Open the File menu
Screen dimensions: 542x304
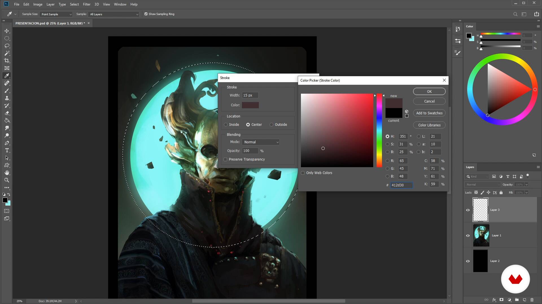coord(17,4)
